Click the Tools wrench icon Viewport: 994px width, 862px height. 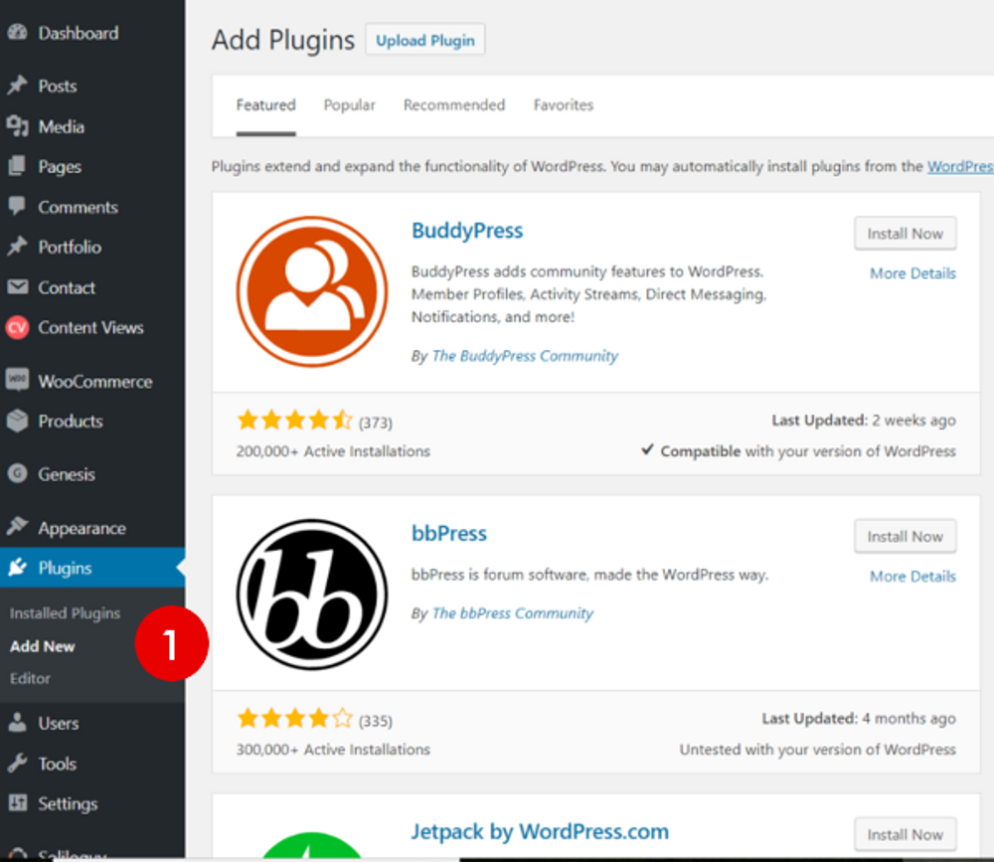coord(18,763)
